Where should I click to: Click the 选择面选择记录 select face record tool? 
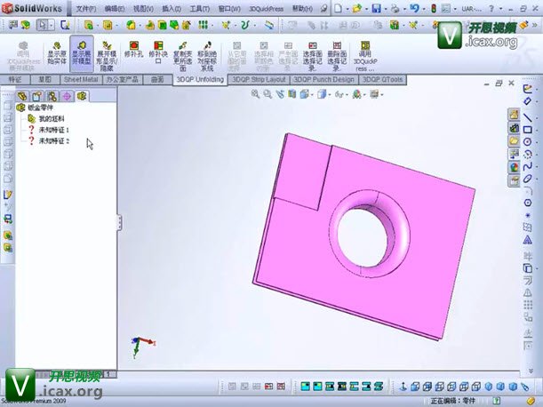312,56
